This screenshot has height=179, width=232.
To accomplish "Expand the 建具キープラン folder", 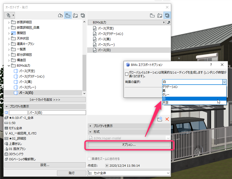I will pyautogui.click(x=9, y=44).
